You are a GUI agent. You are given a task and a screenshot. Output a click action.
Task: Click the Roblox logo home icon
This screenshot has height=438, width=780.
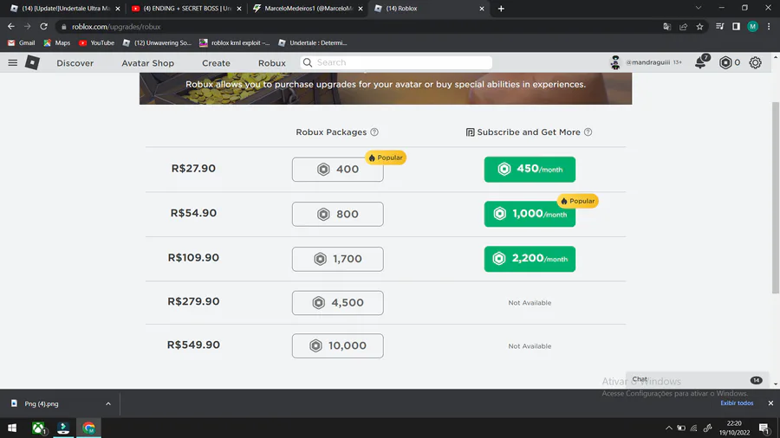[x=32, y=62]
